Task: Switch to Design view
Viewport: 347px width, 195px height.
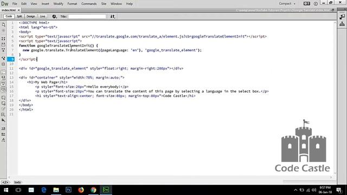Action: coord(31,16)
